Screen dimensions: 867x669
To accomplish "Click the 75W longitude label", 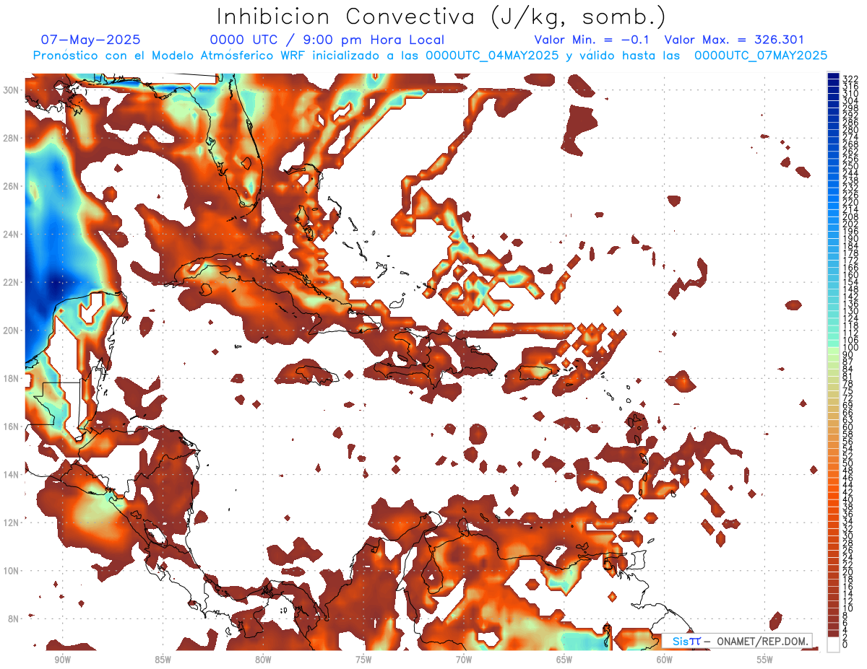I will 363,660.
